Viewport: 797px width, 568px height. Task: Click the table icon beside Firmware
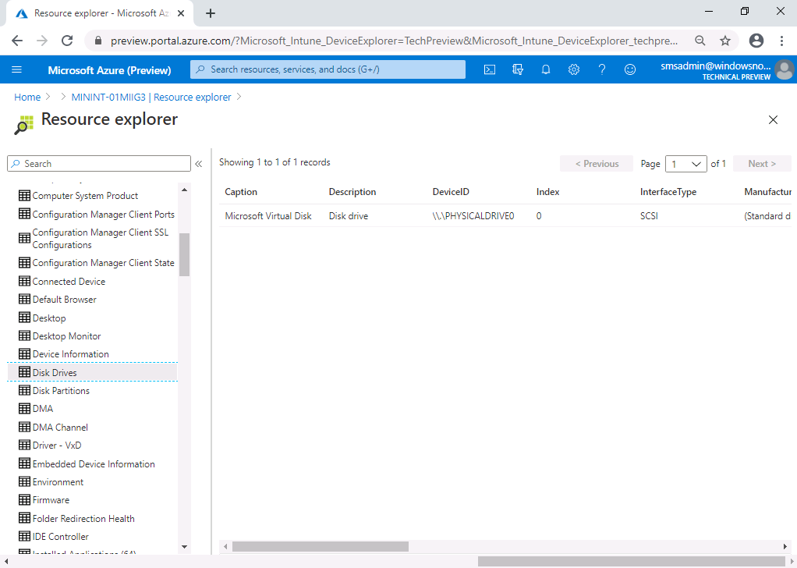click(x=24, y=499)
